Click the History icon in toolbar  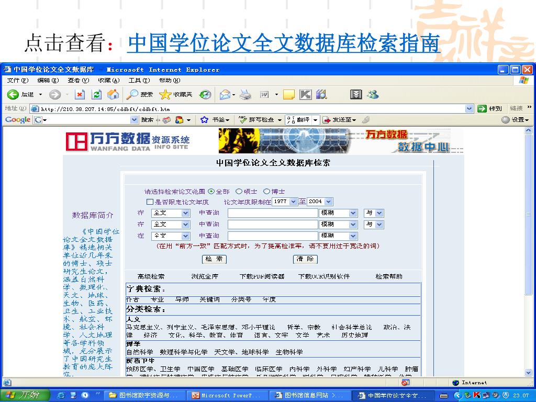(205, 95)
